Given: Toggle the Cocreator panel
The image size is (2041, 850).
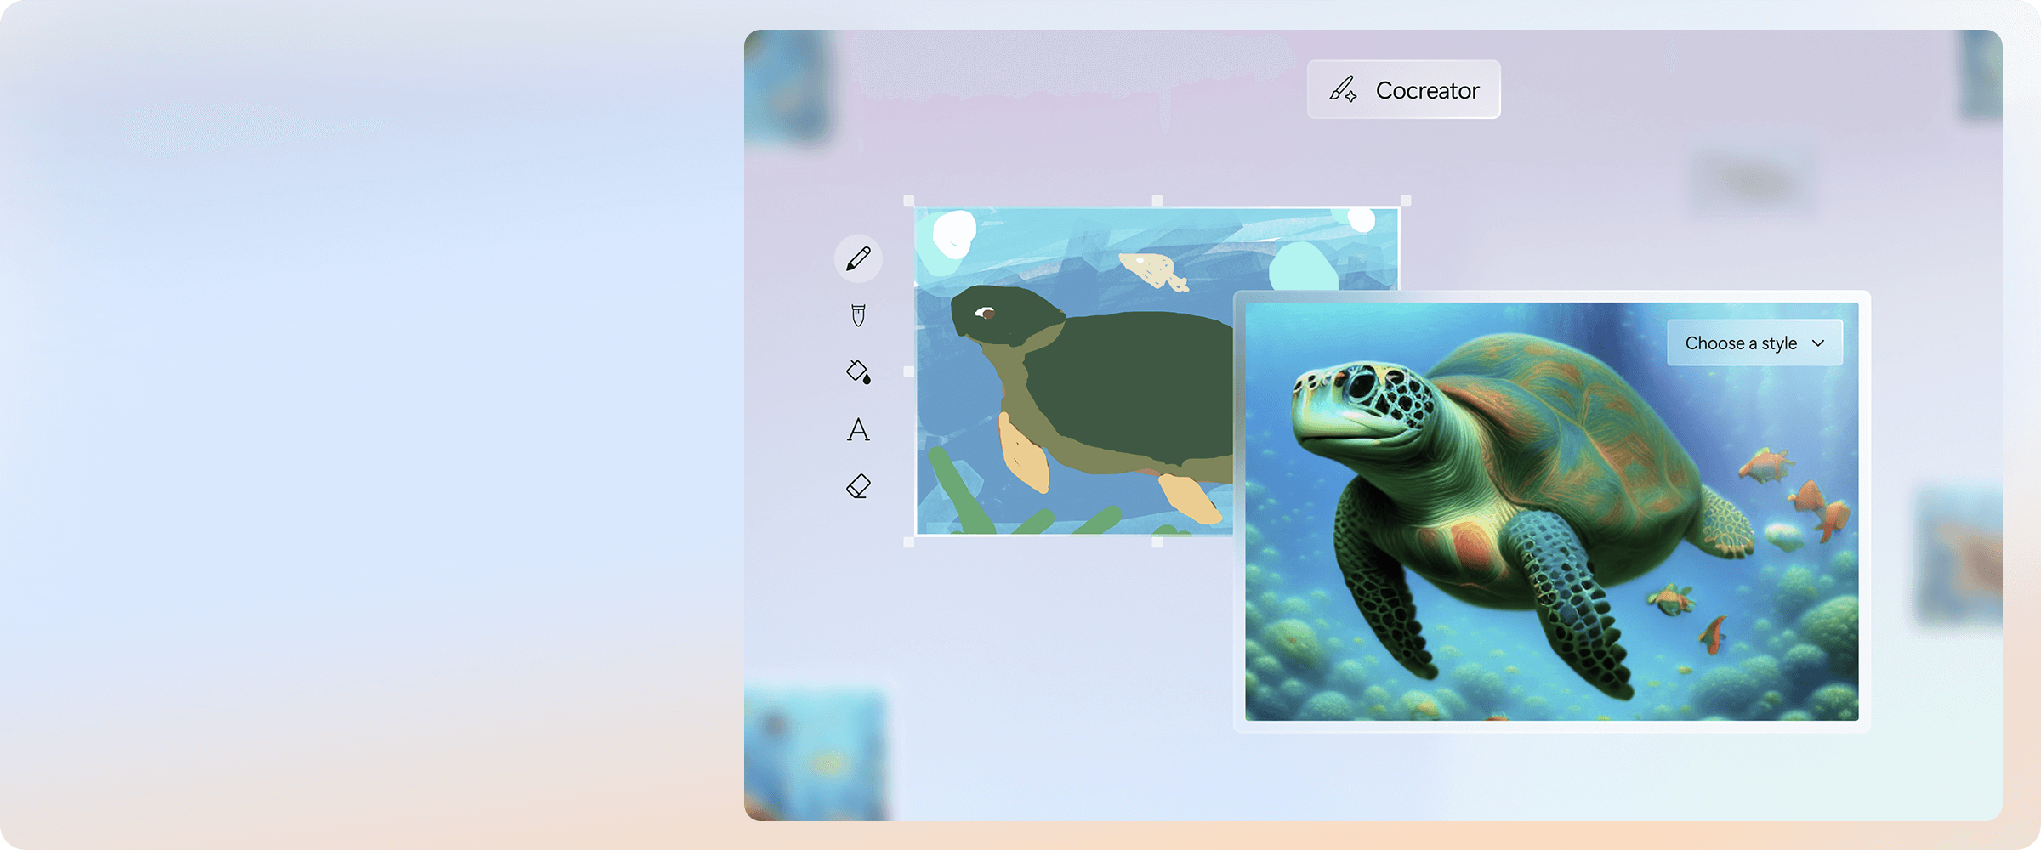Looking at the screenshot, I should (x=1403, y=89).
